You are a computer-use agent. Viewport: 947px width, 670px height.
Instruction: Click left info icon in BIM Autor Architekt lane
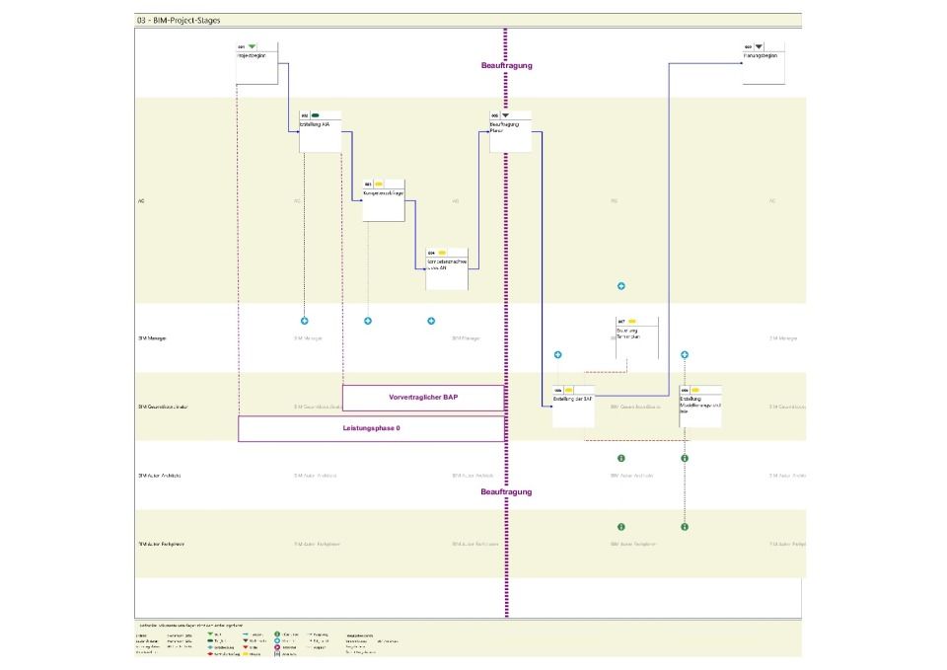(621, 458)
